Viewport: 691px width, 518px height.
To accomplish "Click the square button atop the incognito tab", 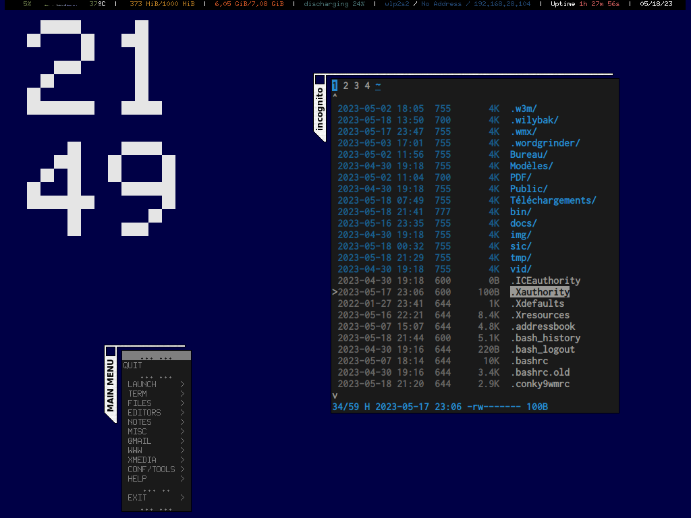I will (x=320, y=79).
